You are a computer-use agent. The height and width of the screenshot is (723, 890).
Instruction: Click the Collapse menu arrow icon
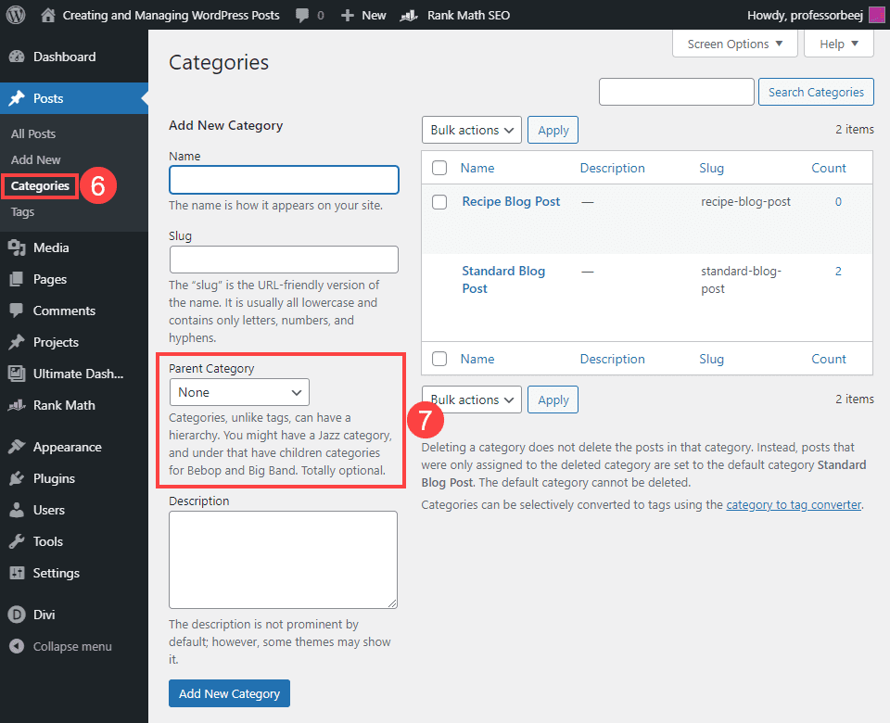pos(17,646)
